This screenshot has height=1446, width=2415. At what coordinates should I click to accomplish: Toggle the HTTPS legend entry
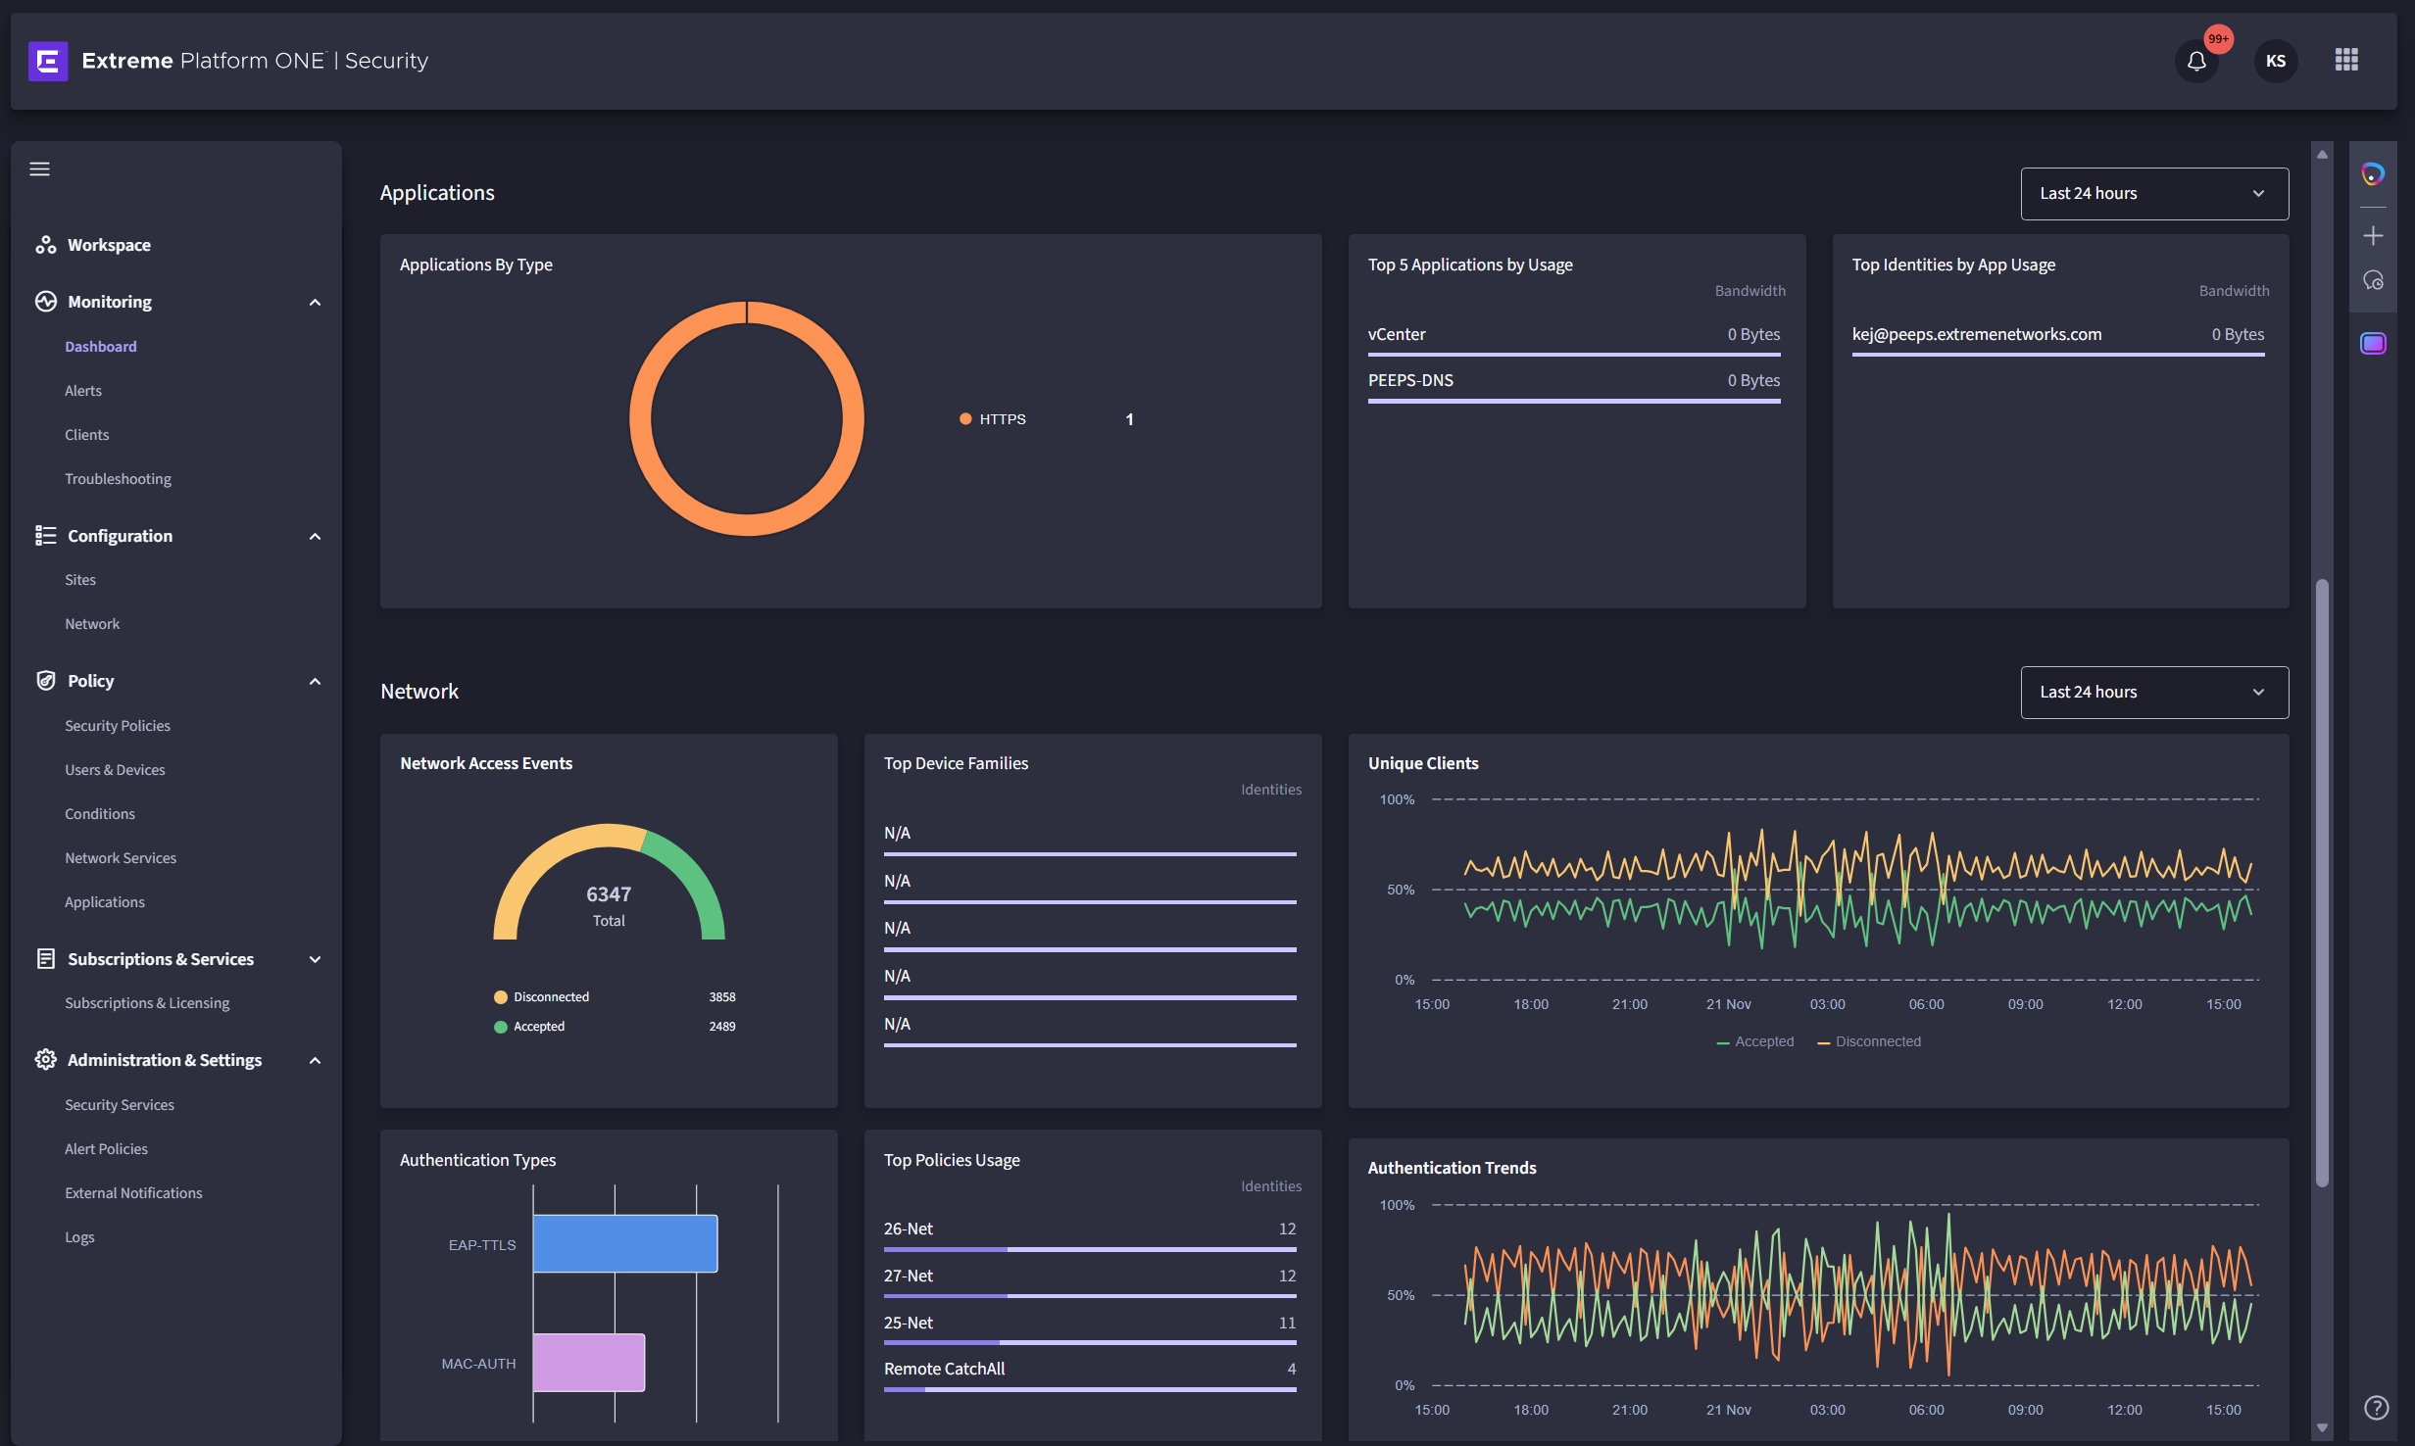pyautogui.click(x=994, y=419)
